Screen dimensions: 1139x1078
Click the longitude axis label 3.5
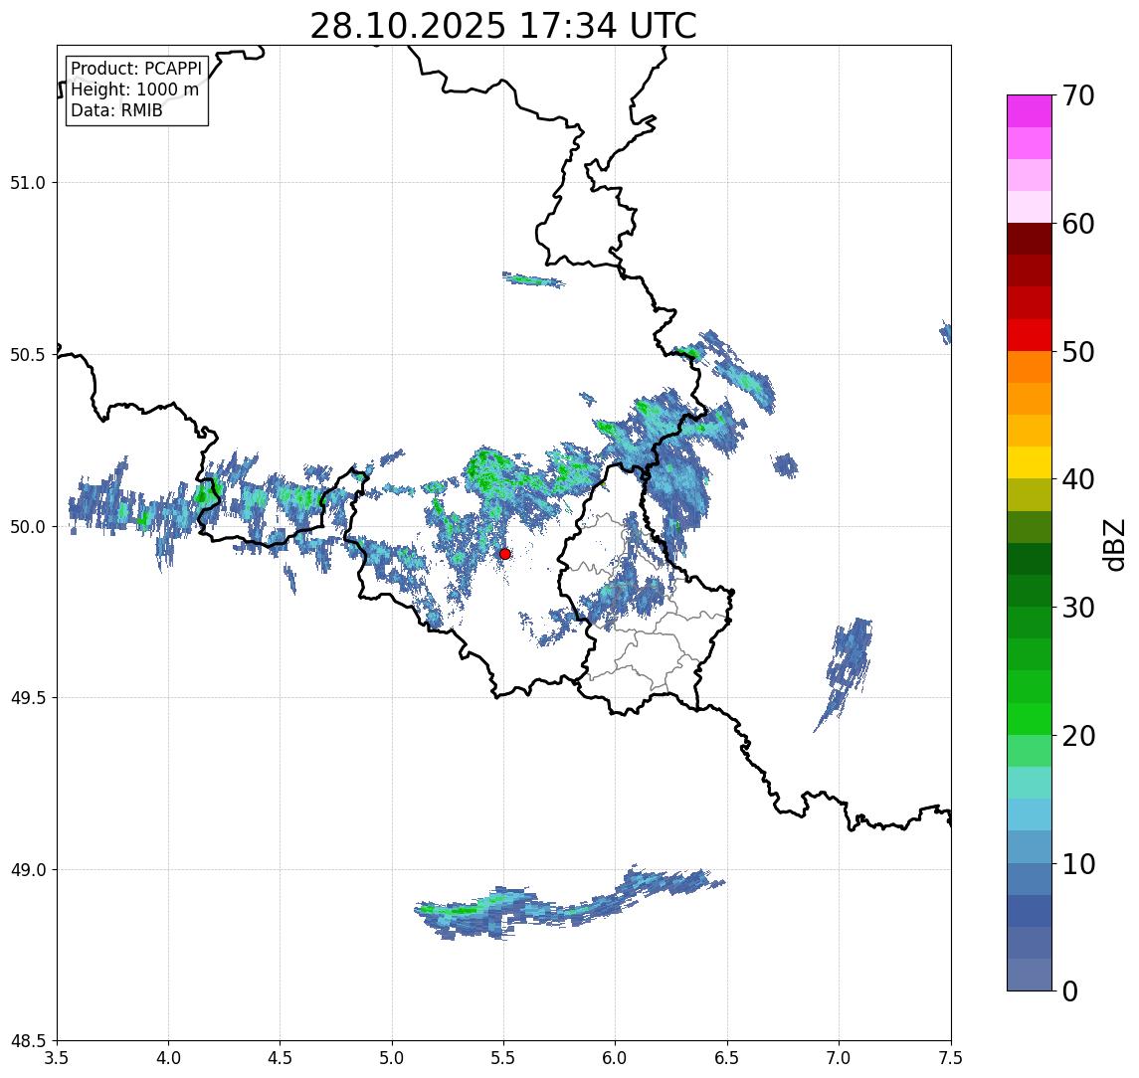point(57,1057)
